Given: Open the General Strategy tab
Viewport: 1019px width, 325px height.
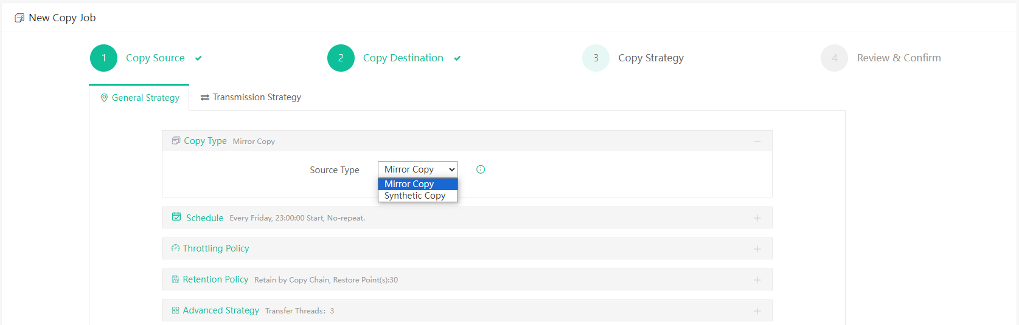Looking at the screenshot, I should point(140,98).
